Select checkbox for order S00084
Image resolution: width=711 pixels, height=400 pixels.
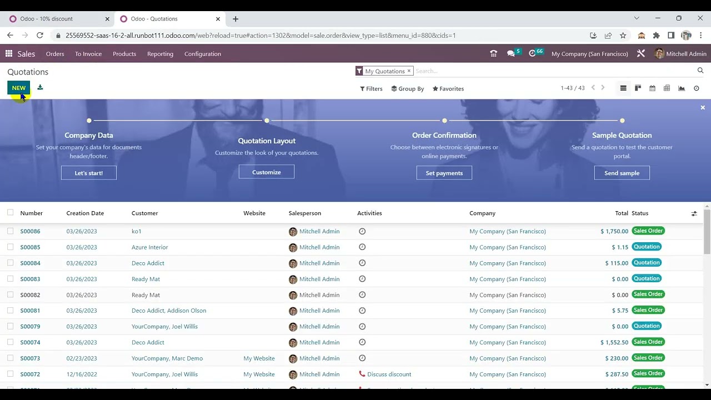(10, 263)
